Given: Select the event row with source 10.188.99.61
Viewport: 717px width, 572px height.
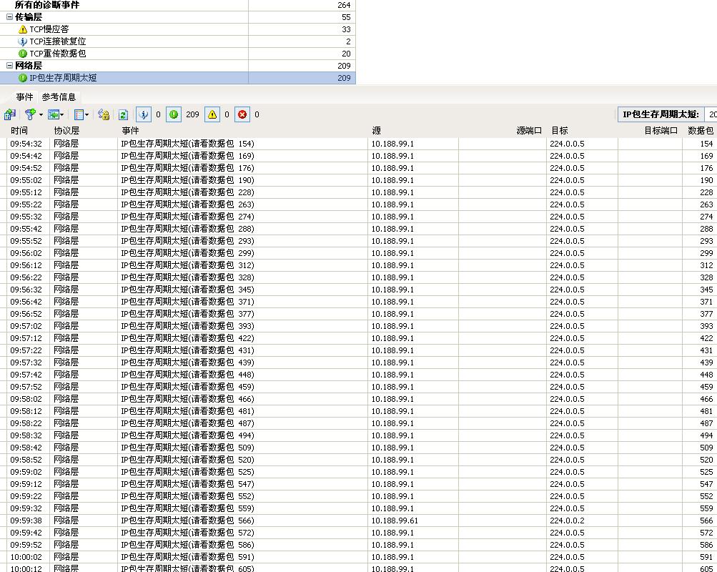Looking at the screenshot, I should pyautogui.click(x=395, y=521).
